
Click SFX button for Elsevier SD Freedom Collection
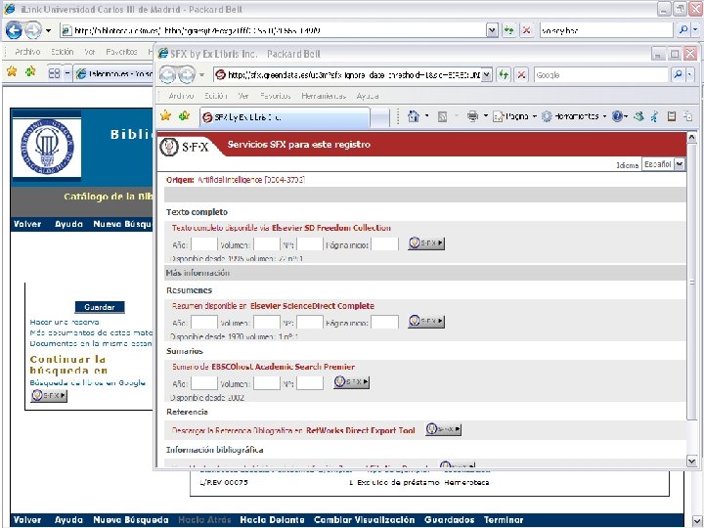(x=426, y=242)
